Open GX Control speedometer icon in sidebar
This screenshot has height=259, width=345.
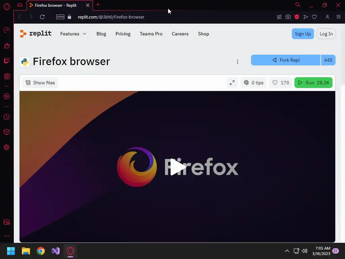(7, 30)
